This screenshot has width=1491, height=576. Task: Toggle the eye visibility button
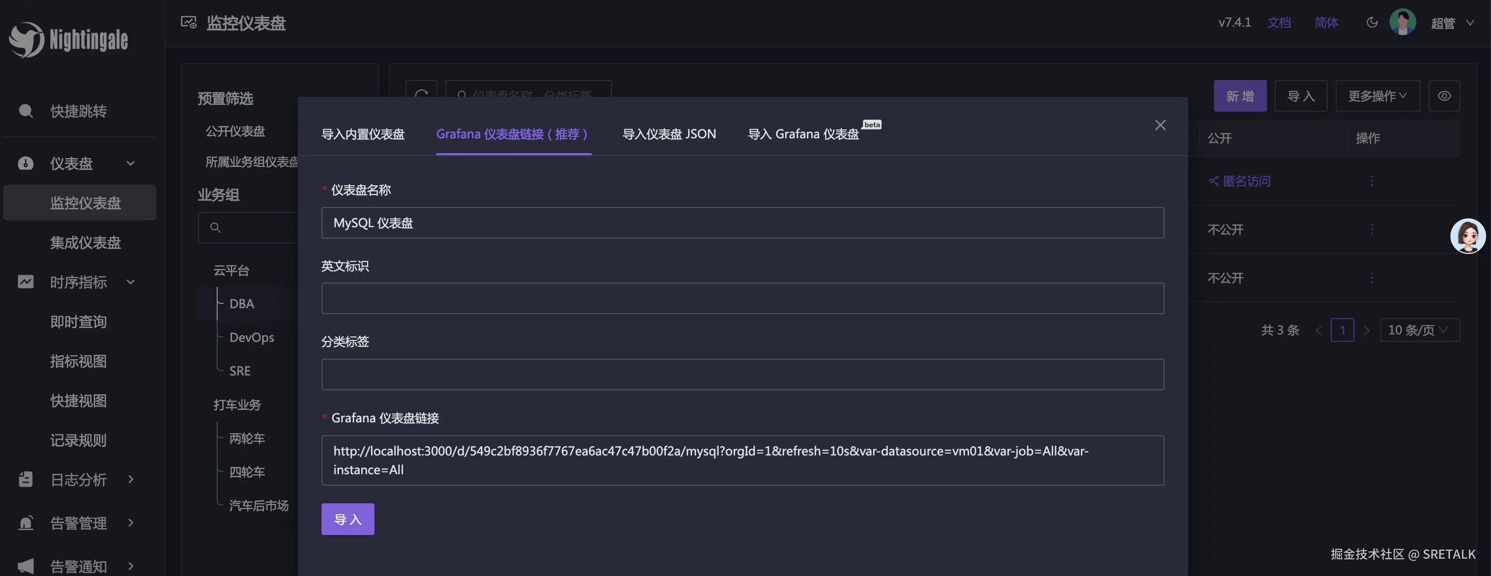(x=1444, y=96)
